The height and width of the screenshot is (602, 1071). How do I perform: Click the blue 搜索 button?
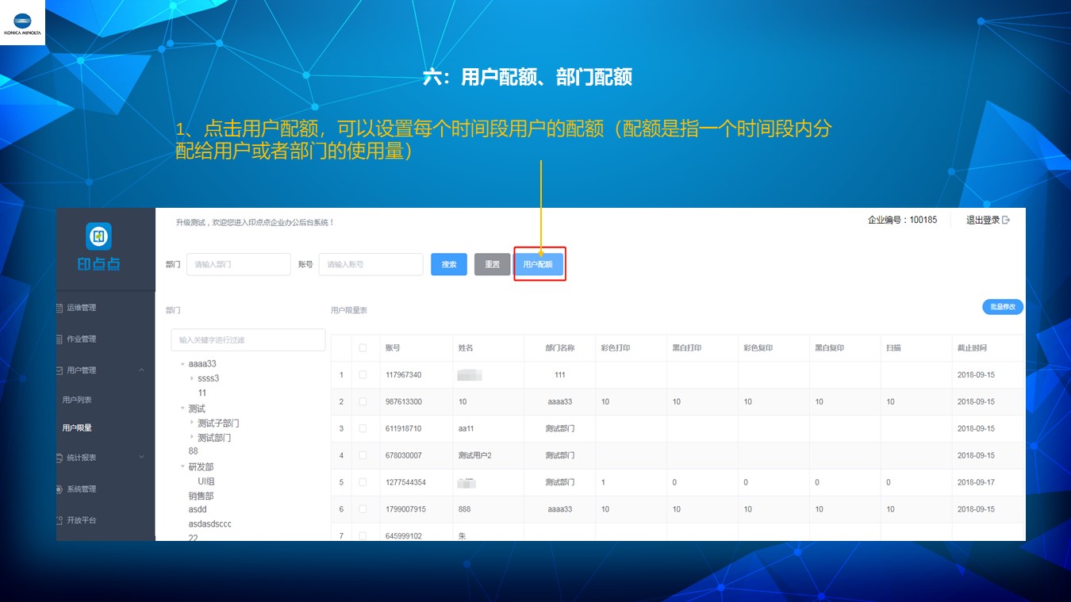449,265
